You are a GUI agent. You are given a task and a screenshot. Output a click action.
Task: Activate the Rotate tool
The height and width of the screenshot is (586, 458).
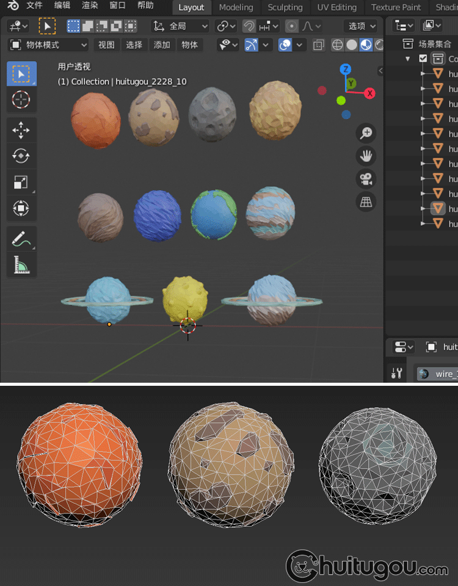pyautogui.click(x=21, y=156)
